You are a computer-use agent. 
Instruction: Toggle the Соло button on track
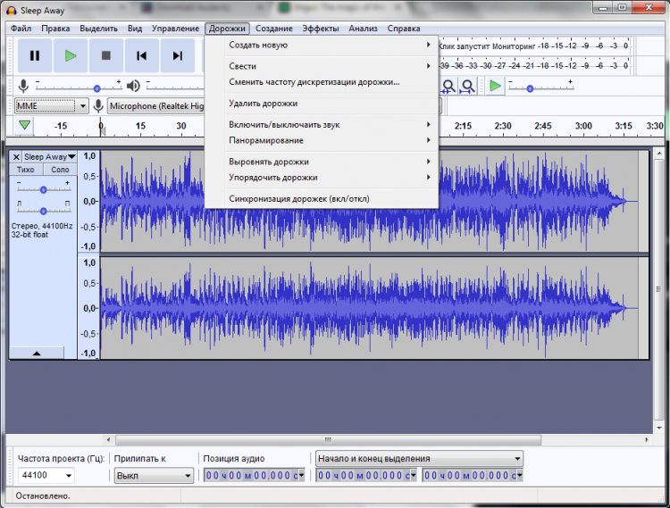point(60,170)
